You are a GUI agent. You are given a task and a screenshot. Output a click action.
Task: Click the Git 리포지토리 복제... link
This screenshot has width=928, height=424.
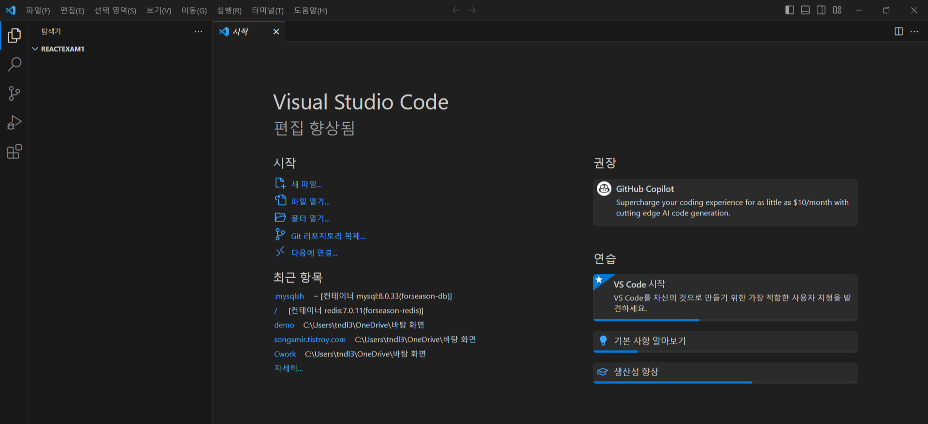(x=328, y=236)
